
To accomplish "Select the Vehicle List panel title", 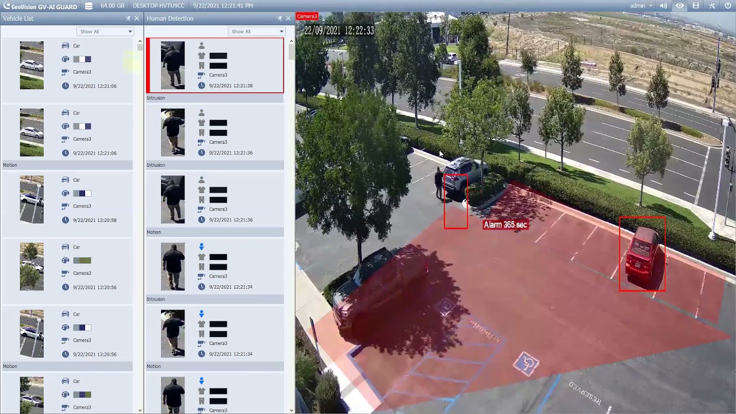I will click(18, 18).
